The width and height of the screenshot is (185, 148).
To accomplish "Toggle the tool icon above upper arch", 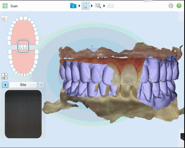I will (x=5, y=19).
